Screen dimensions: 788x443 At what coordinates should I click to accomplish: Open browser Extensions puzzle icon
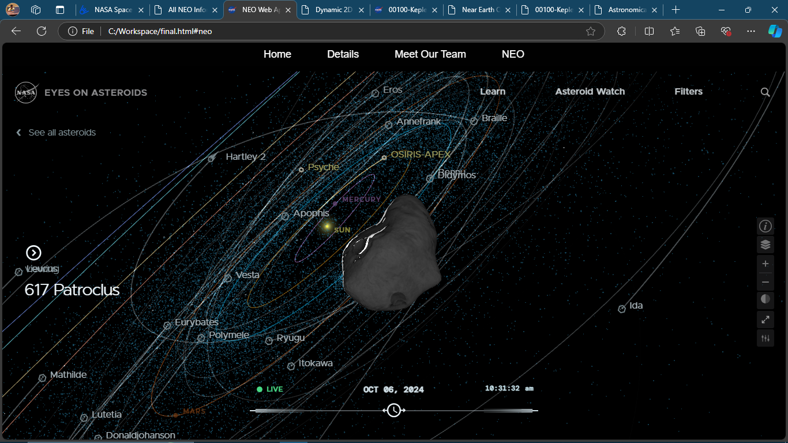point(621,31)
